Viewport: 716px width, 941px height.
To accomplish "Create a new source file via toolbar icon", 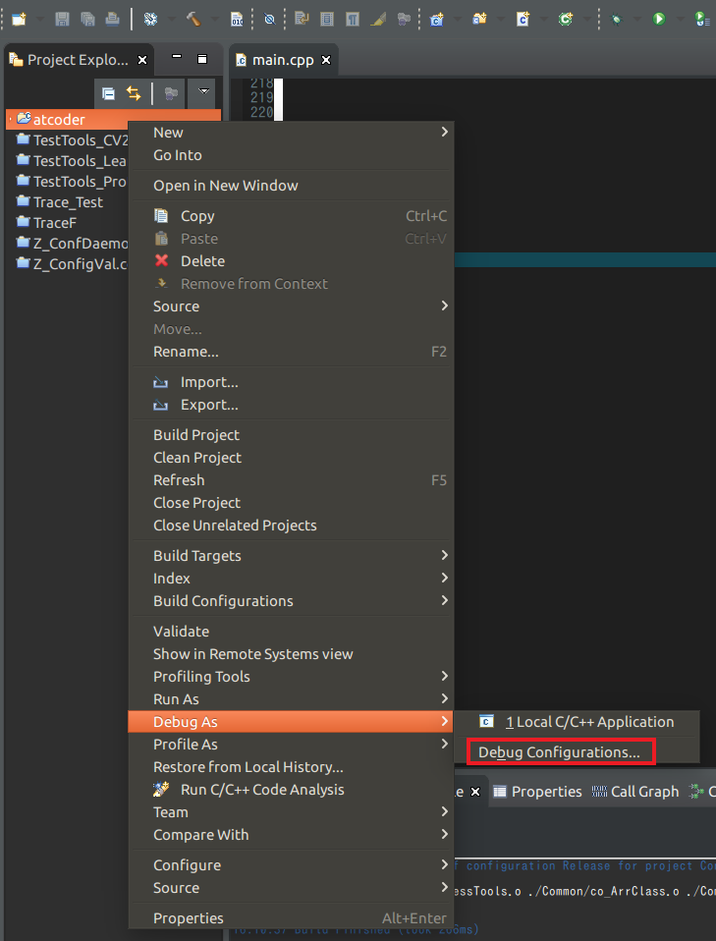I will click(x=523, y=18).
